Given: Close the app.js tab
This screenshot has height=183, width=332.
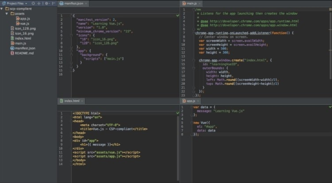Looking at the screenshot, I should click(x=198, y=101).
